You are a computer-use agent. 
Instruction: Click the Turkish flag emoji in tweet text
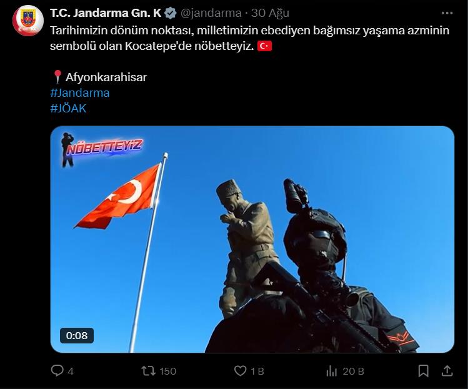[264, 46]
